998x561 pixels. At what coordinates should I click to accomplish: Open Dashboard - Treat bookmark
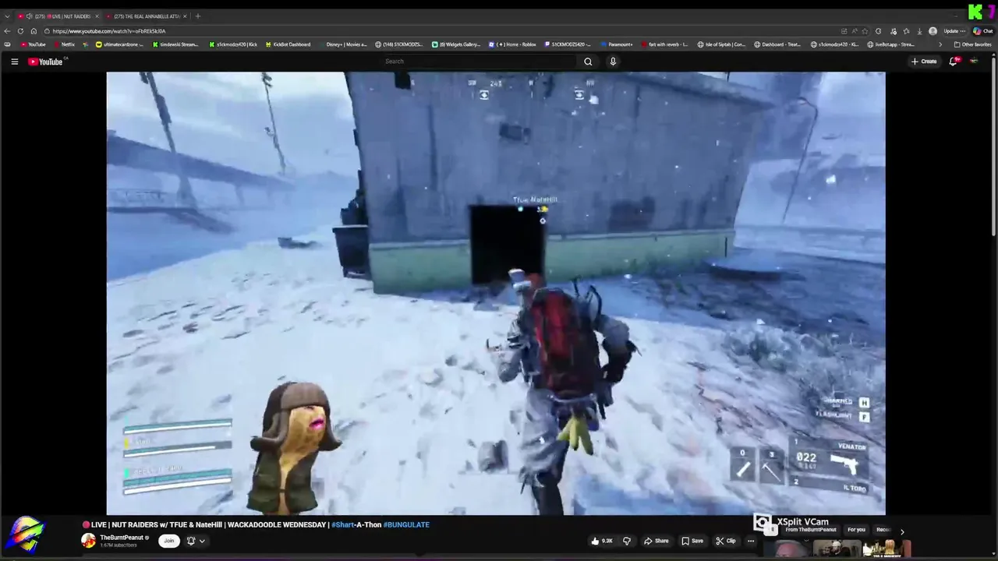tap(777, 44)
